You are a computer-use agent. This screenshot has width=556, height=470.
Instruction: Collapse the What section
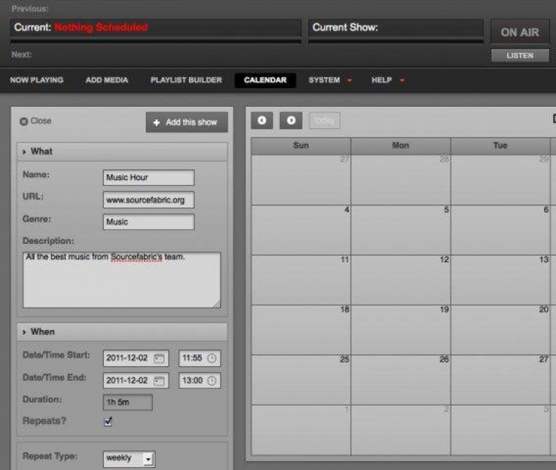click(x=122, y=152)
